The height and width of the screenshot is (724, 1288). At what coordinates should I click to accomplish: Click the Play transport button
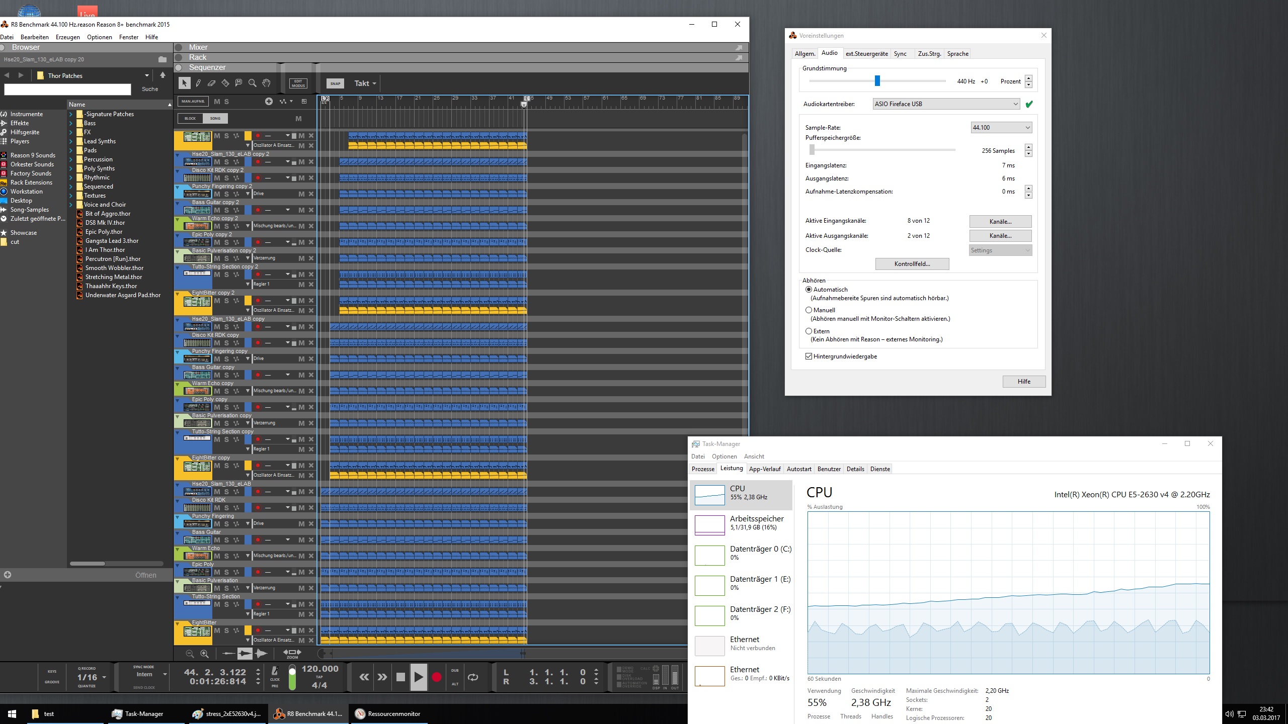click(419, 677)
